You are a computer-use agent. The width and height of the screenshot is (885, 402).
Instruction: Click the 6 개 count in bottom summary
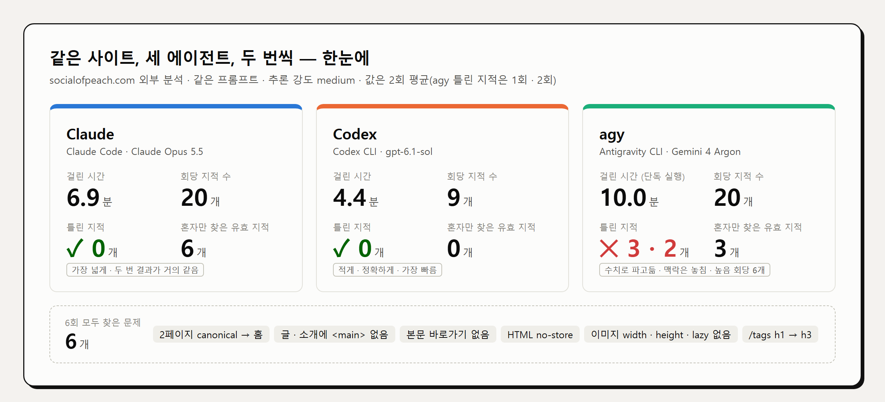pyautogui.click(x=77, y=342)
